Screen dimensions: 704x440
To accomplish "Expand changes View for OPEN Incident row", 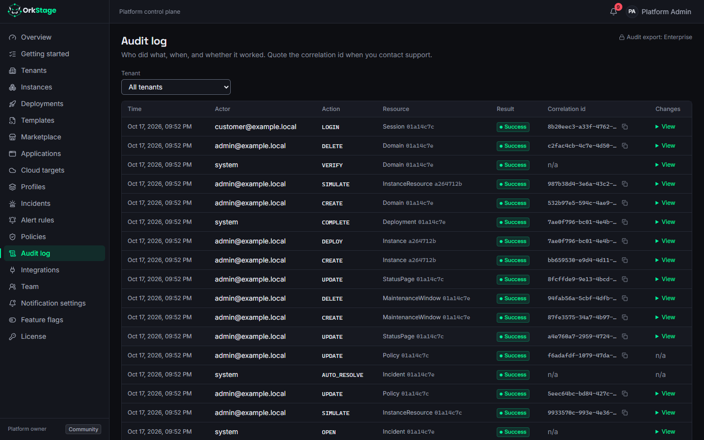I will [x=665, y=432].
